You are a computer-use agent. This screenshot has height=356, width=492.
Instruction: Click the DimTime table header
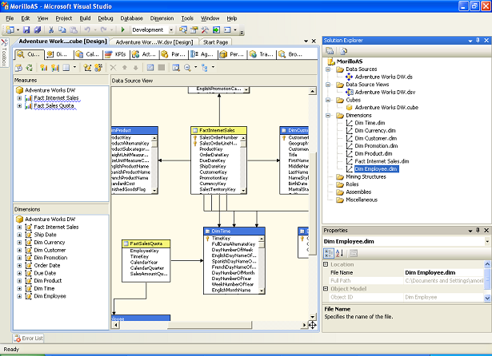click(x=234, y=231)
